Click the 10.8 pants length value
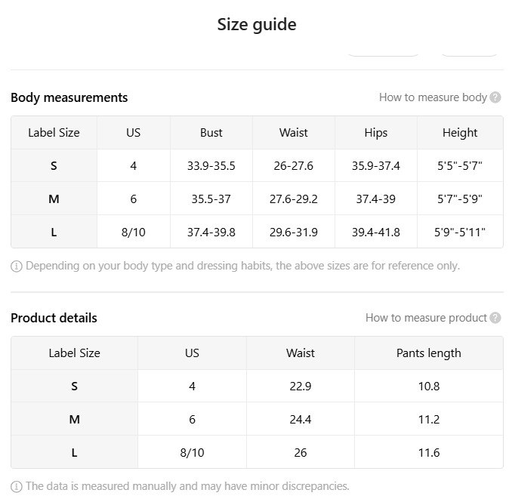 pos(428,387)
